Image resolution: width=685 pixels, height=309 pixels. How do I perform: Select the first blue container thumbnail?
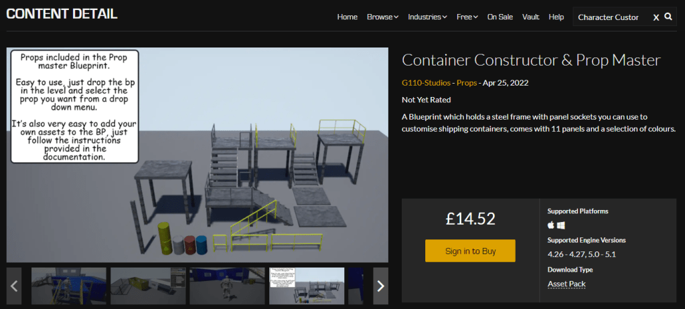[x=69, y=286]
